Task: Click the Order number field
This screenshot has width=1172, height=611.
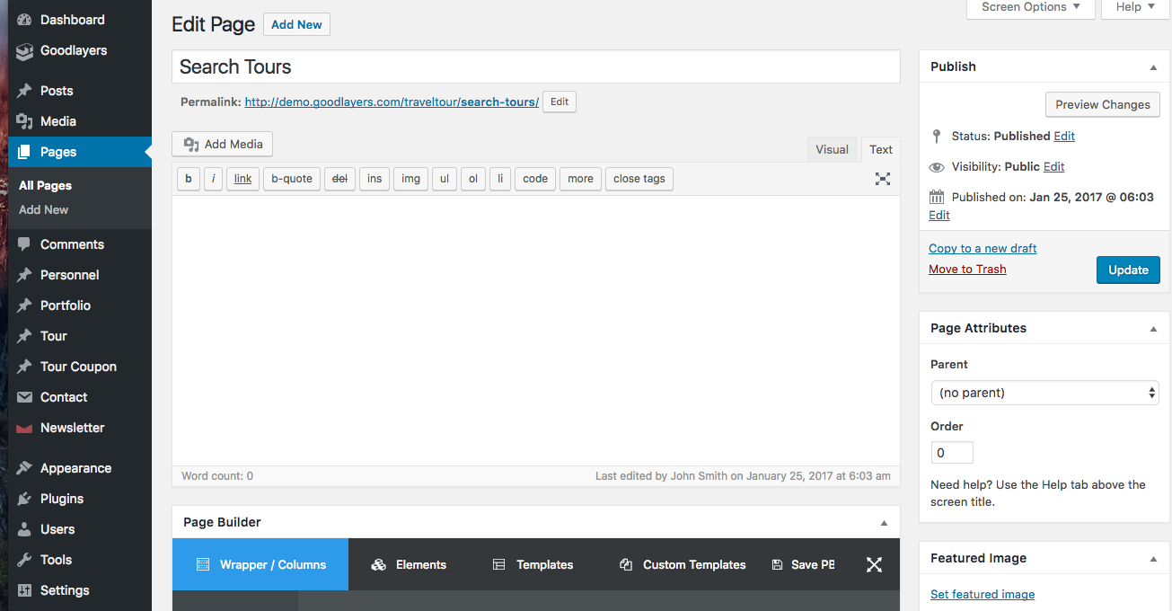Action: pos(951,453)
